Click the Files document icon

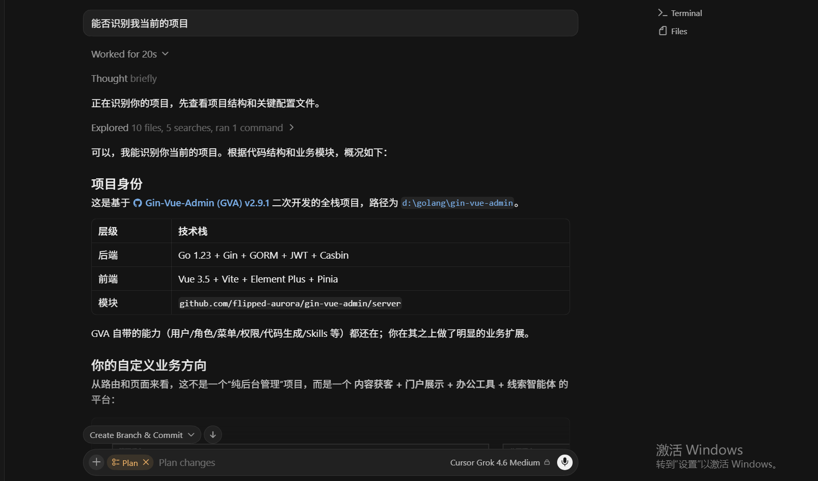662,31
